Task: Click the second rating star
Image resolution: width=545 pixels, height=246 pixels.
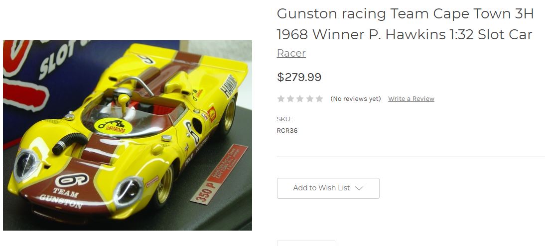Action: click(x=290, y=99)
